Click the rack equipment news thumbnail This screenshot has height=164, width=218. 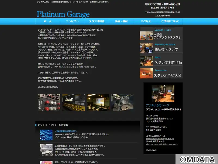click(46, 150)
